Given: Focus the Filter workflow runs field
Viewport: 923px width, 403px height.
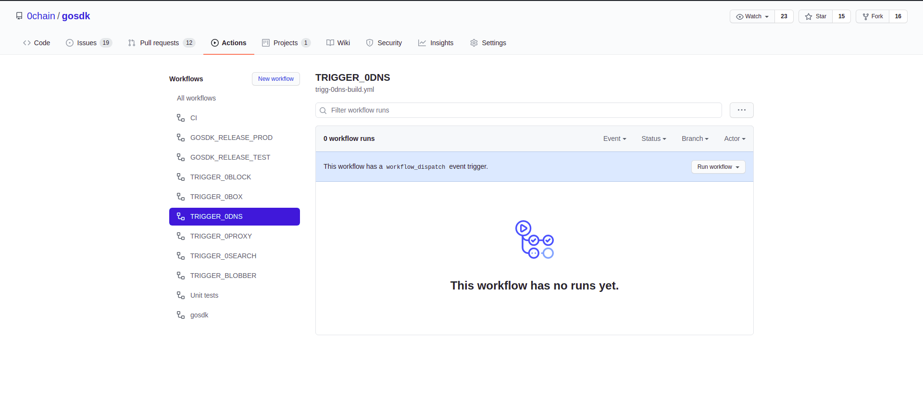Looking at the screenshot, I should coord(519,110).
